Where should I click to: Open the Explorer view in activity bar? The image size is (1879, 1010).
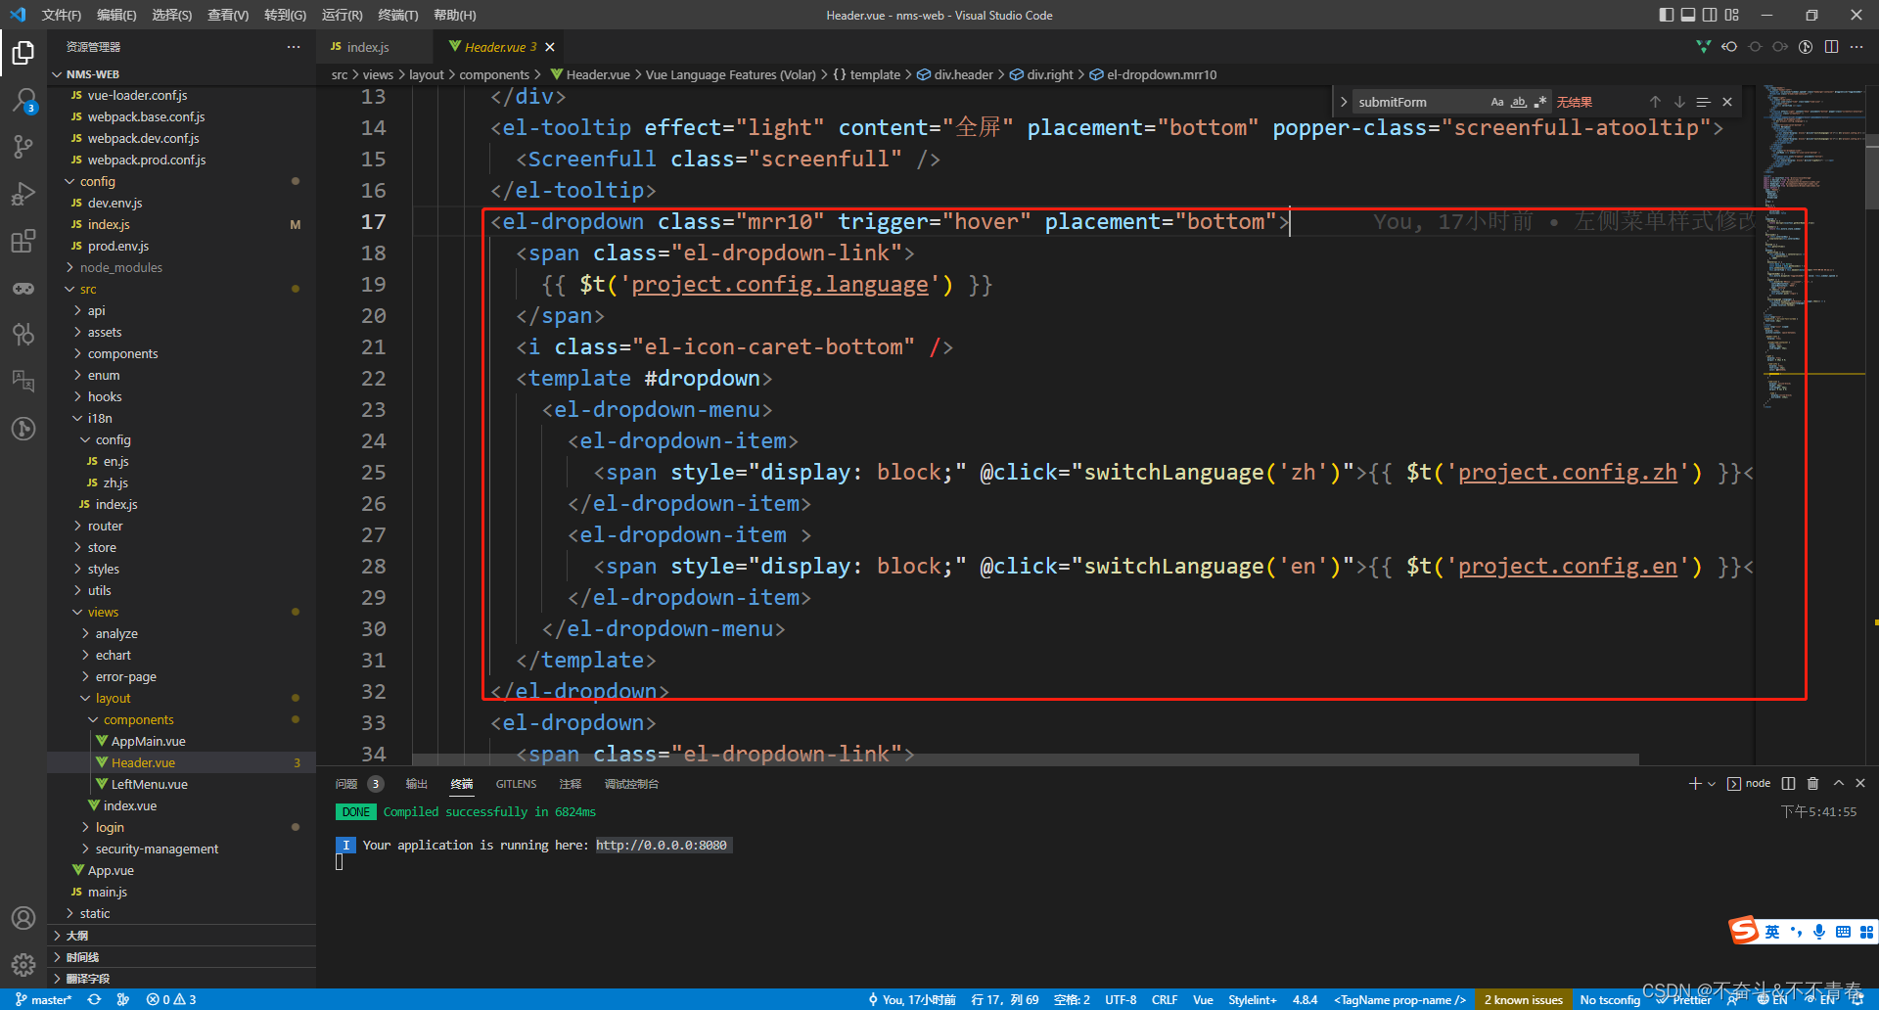coord(23,53)
